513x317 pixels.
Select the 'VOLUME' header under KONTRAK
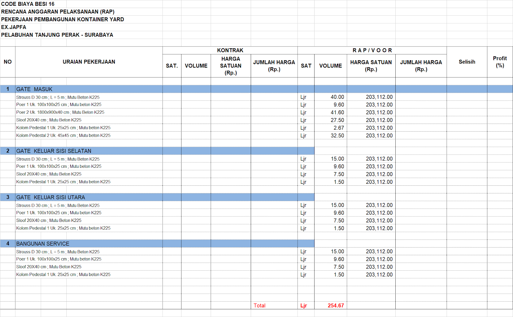coord(196,66)
